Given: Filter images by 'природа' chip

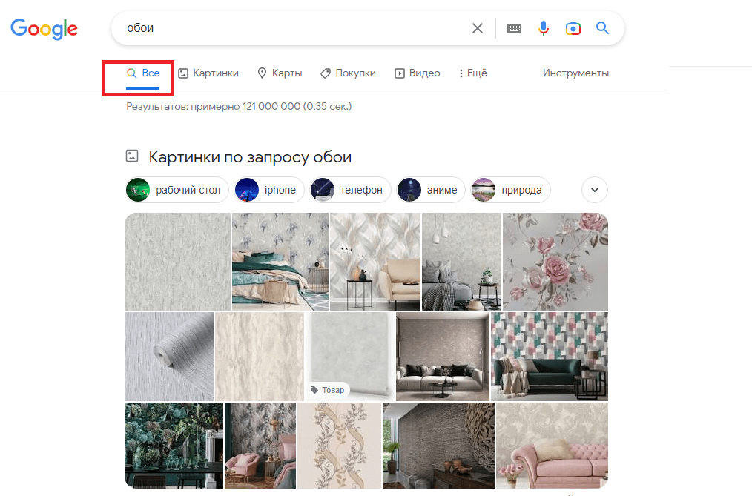Looking at the screenshot, I should coord(510,190).
